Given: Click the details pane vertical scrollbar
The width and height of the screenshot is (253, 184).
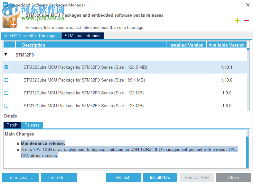Looking at the screenshot, I should tap(247, 149).
